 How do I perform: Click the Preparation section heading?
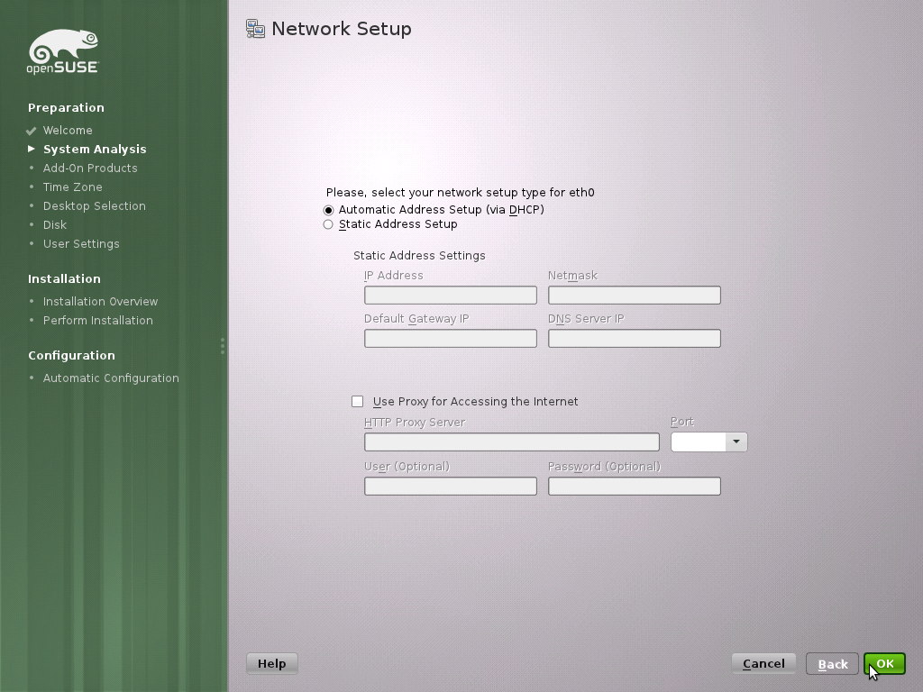[x=66, y=108]
